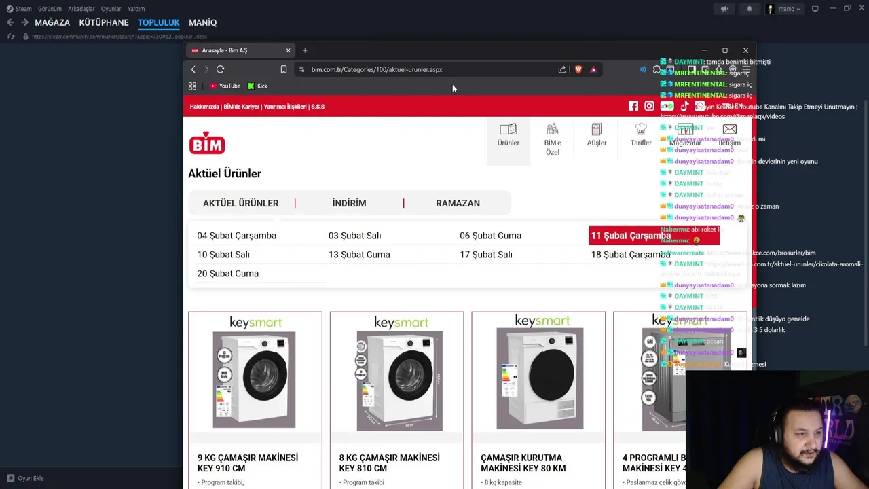Open BIM Facebook page icon
Image resolution: width=869 pixels, height=489 pixels.
point(633,106)
